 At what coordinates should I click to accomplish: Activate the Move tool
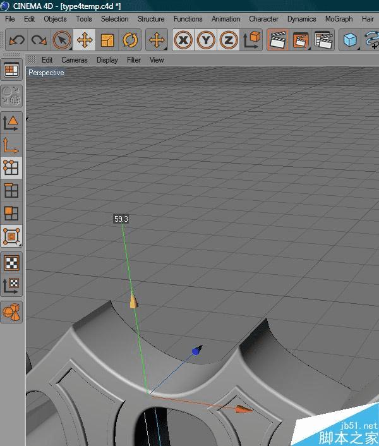point(84,40)
